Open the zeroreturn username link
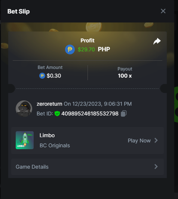The height and width of the screenshot is (199, 178). [x=49, y=104]
